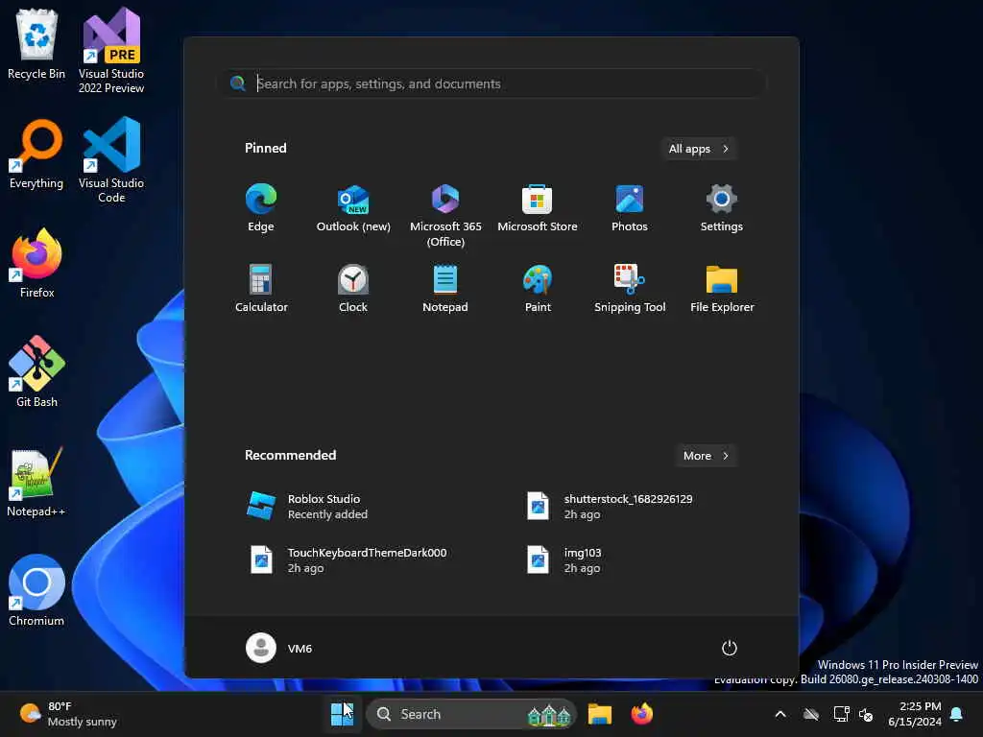Click the Windows Start button on taskbar
Screen dimensions: 983x737
coord(343,714)
